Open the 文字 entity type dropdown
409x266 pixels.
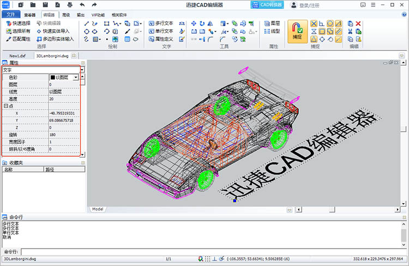pos(82,70)
